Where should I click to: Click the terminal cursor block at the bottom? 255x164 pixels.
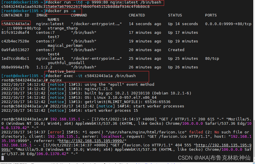(2, 158)
